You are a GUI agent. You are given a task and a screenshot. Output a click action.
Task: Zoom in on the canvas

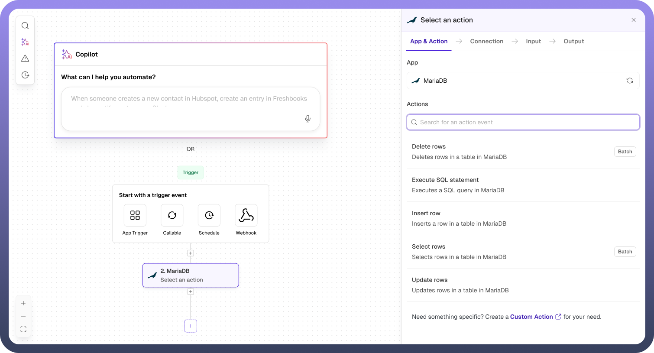pyautogui.click(x=23, y=303)
